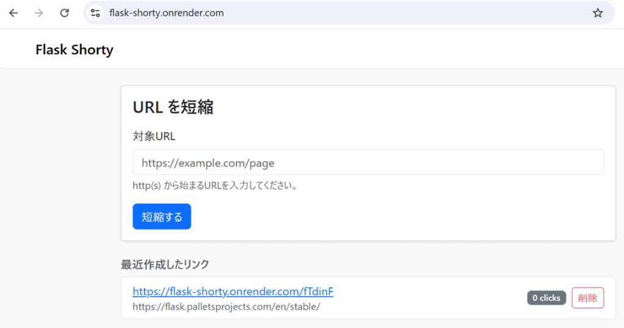Open the Flask Shorty brand home link
The width and height of the screenshot is (624, 328).
click(x=74, y=49)
